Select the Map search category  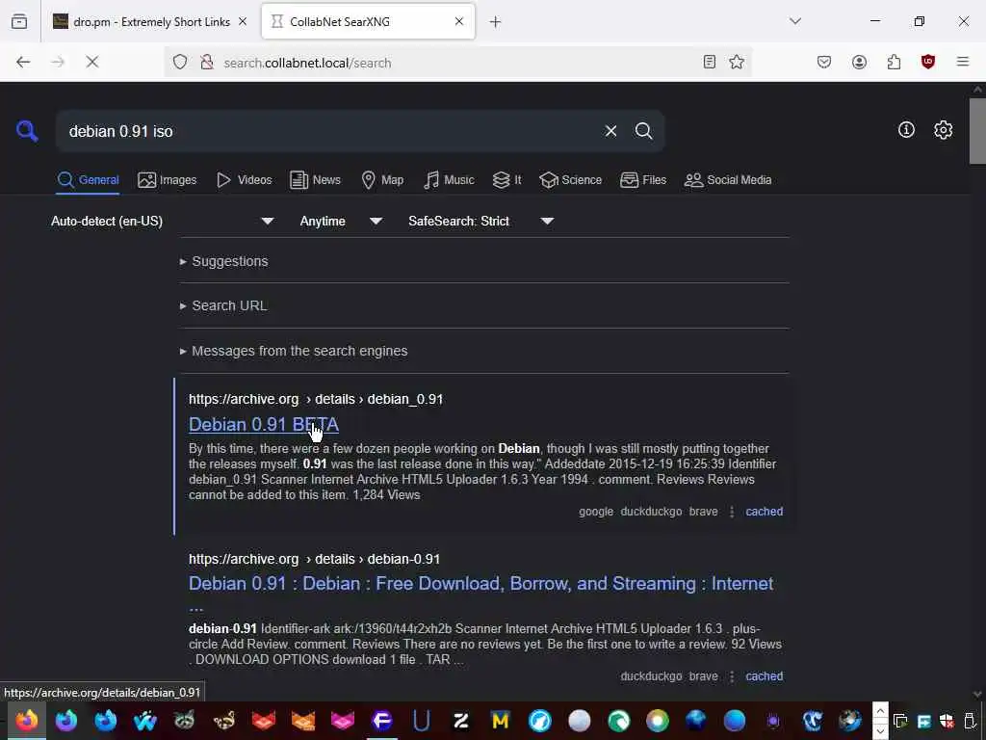pyautogui.click(x=382, y=180)
